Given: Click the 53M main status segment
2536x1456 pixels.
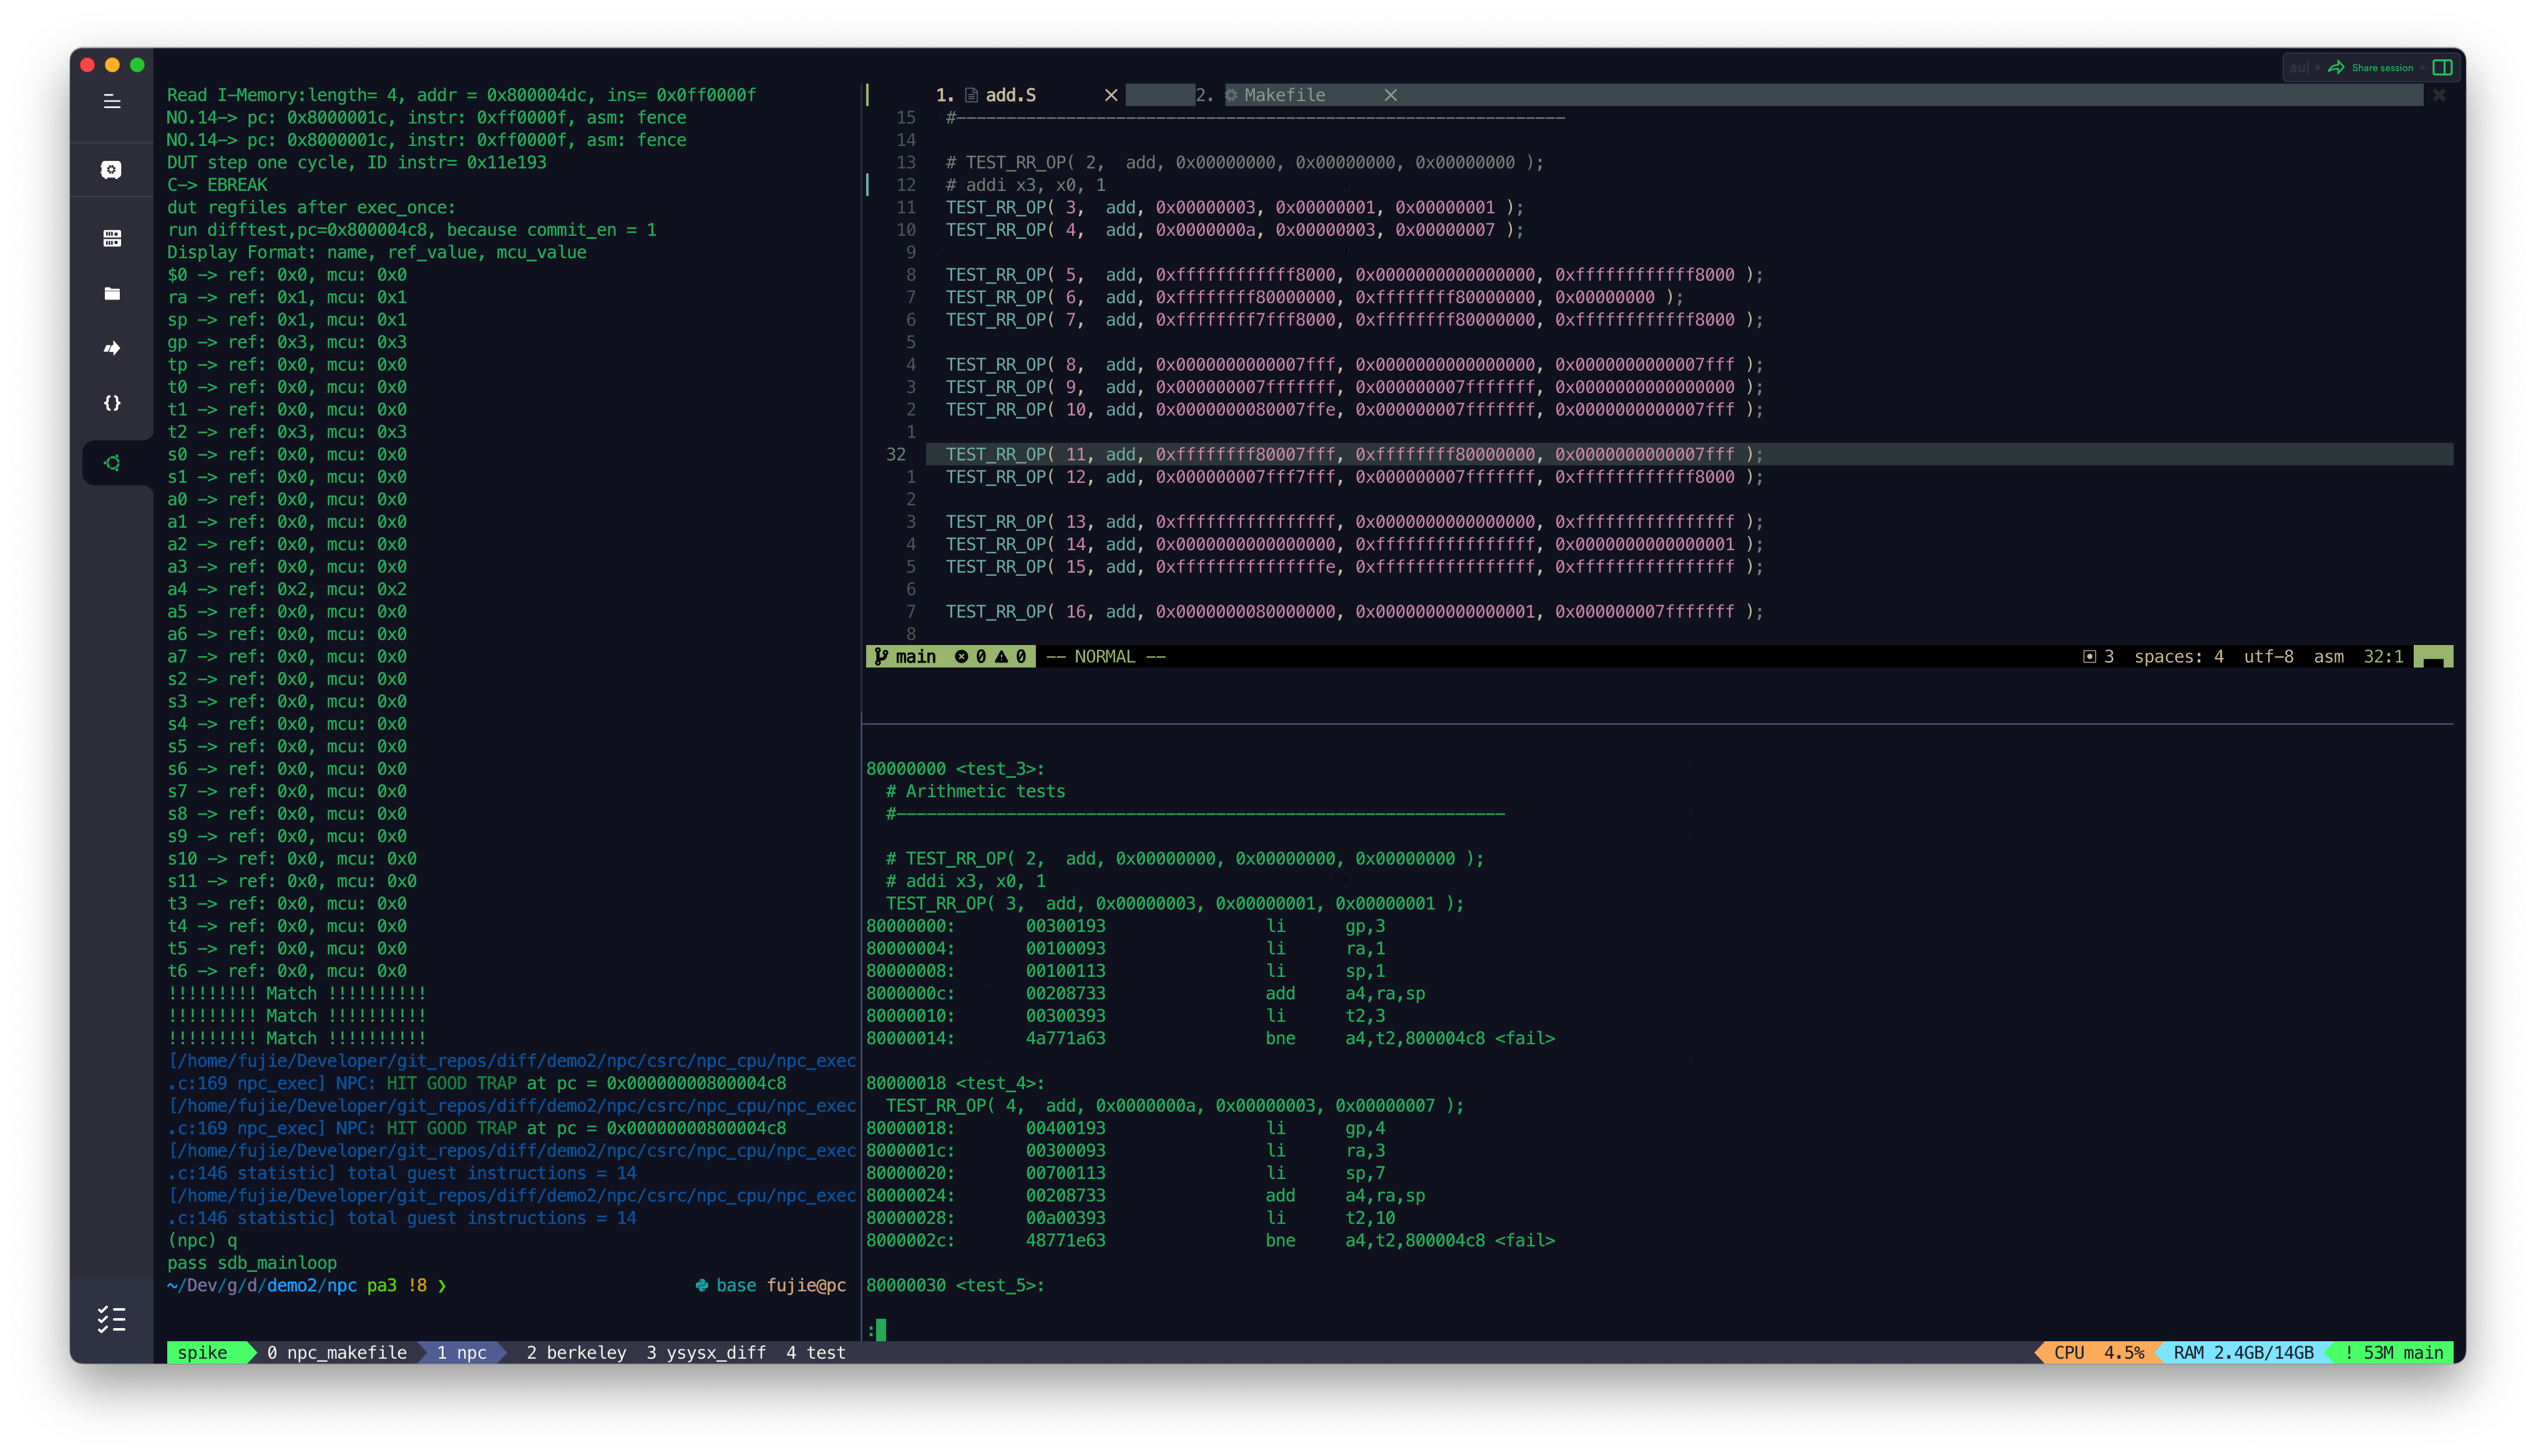Looking at the screenshot, I should [2393, 1352].
